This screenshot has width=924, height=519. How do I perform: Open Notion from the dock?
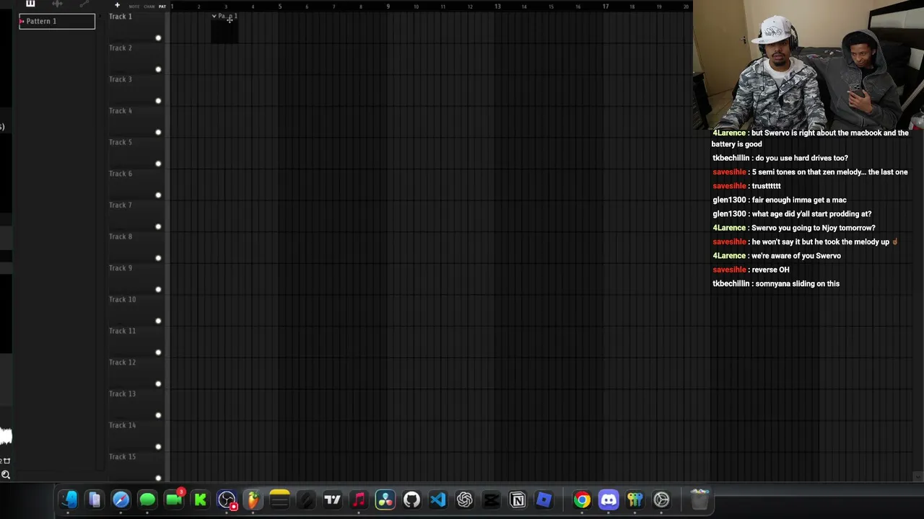518,500
